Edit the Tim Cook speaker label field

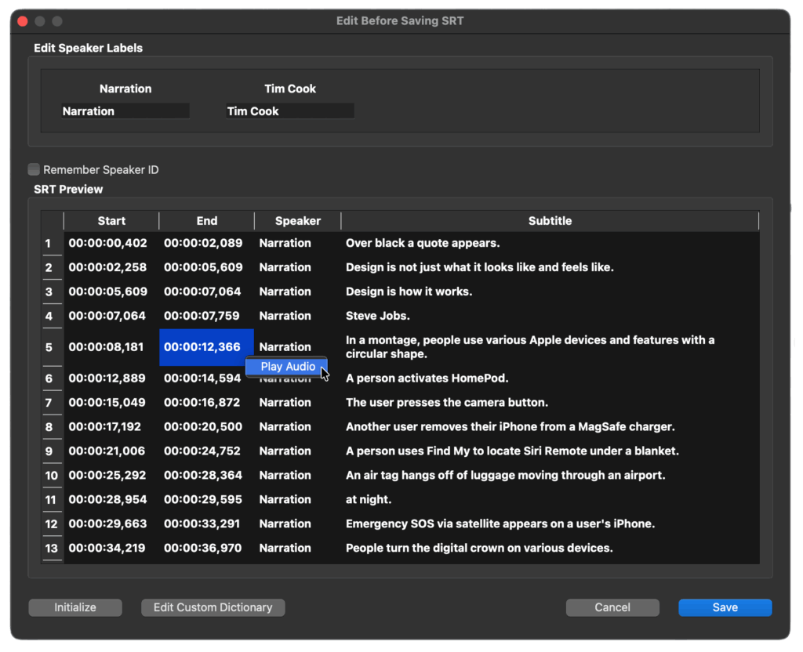click(289, 111)
